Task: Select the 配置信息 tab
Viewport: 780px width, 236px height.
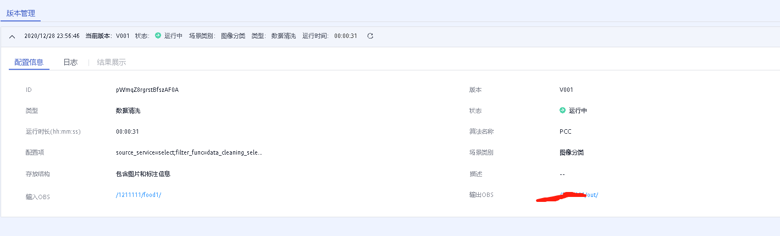Action: 29,62
